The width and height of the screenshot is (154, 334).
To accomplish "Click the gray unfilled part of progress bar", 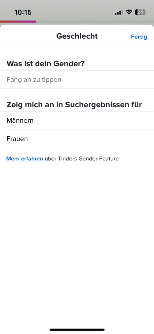I will coord(95,22).
